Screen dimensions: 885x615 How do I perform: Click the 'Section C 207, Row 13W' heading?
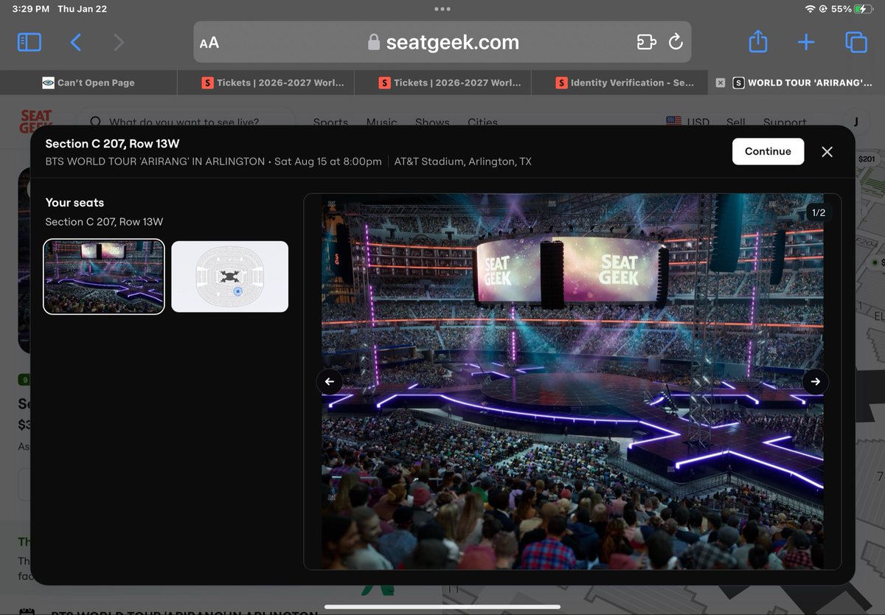112,144
